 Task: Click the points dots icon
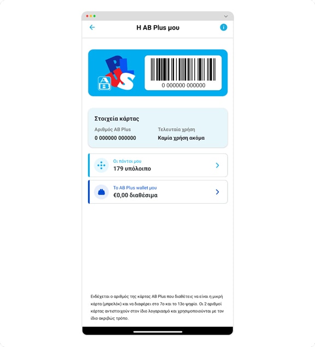[x=101, y=166]
